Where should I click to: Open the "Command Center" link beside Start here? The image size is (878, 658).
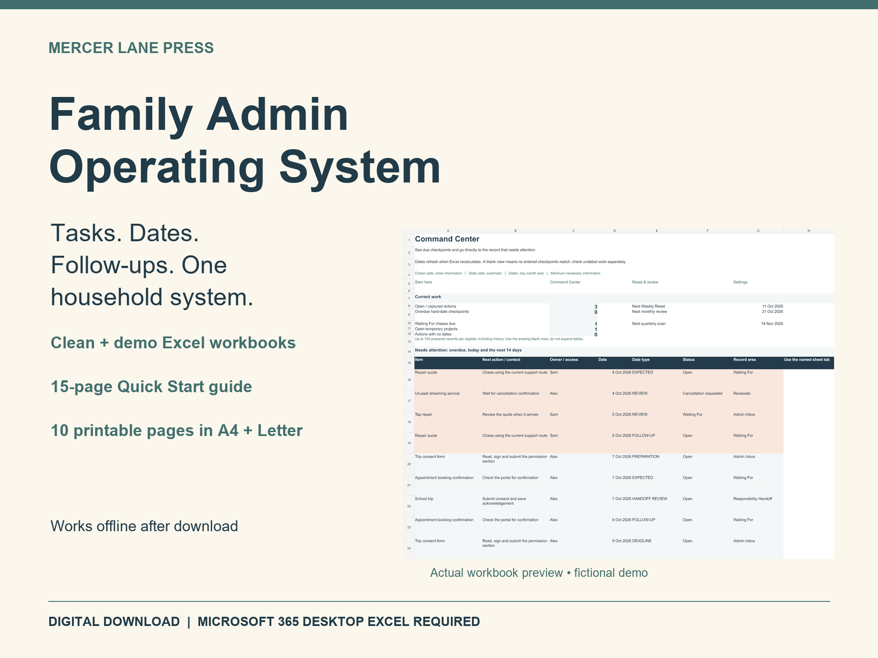point(565,282)
